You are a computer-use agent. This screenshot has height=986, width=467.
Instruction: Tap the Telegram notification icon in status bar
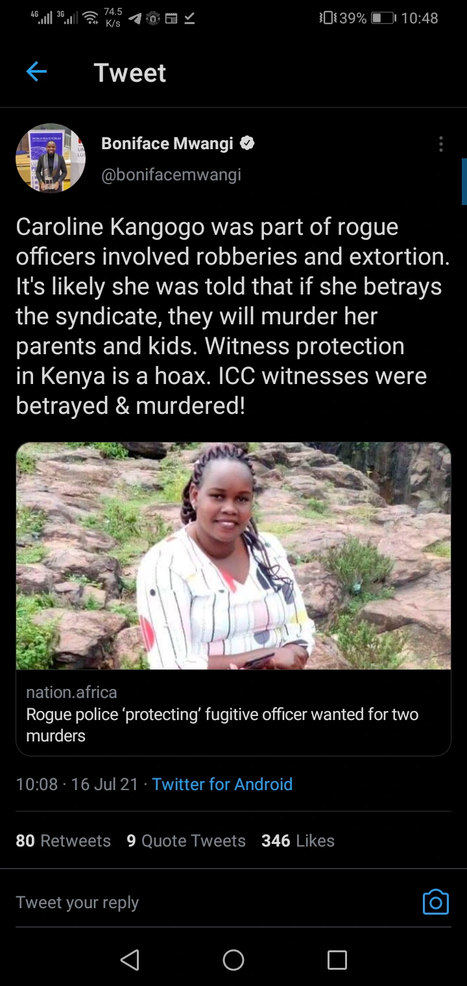135,19
